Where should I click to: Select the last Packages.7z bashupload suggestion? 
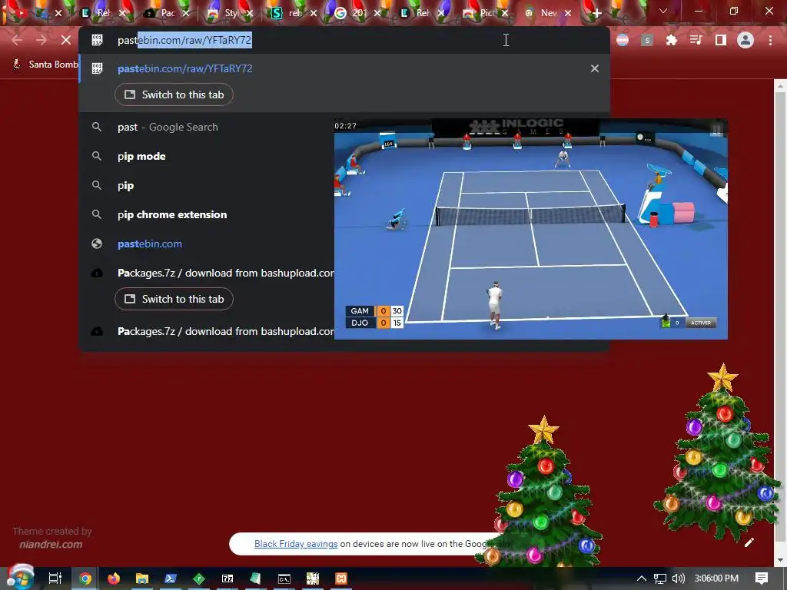225,332
